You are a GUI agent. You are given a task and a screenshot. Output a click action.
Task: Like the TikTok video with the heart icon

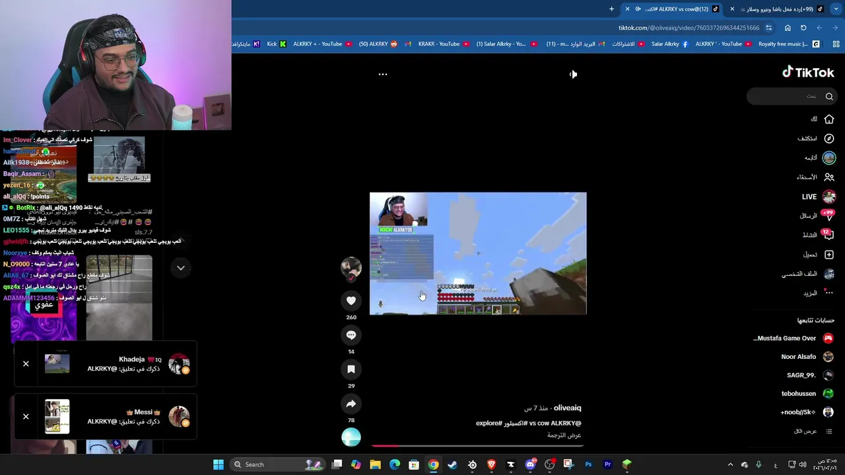[x=351, y=301]
